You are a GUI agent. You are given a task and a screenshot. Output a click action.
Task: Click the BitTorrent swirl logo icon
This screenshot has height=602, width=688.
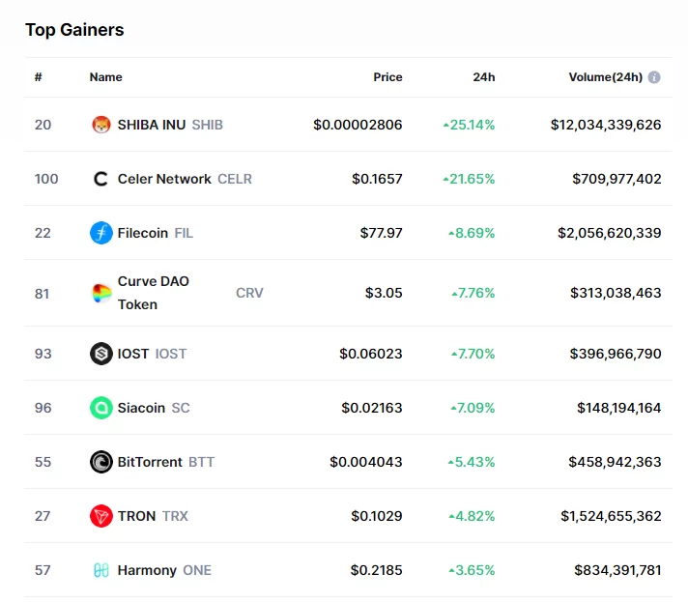[101, 462]
